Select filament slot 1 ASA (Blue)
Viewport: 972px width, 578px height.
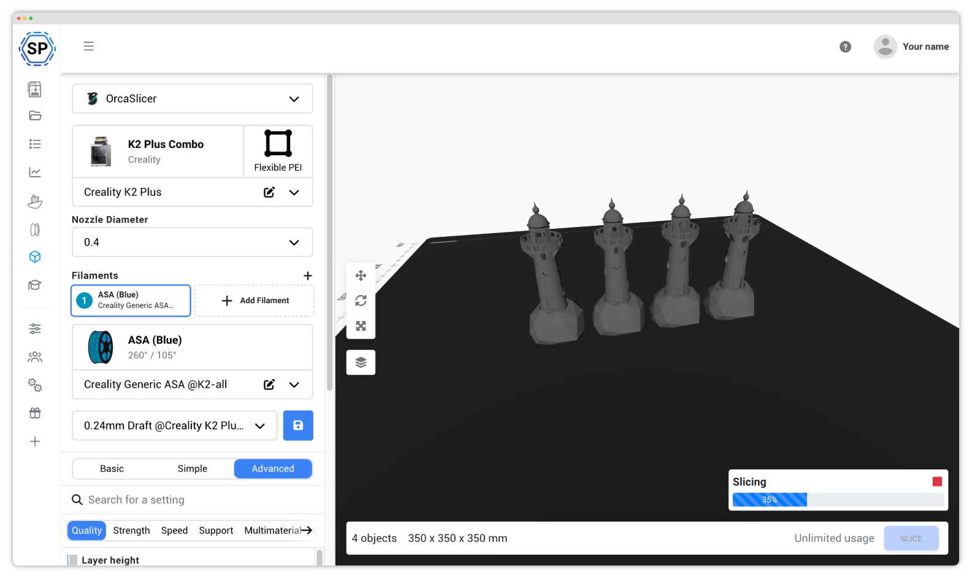[131, 301]
